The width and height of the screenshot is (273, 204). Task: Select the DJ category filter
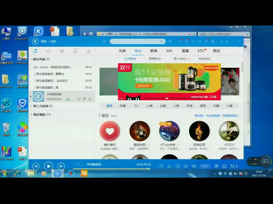pos(136,106)
